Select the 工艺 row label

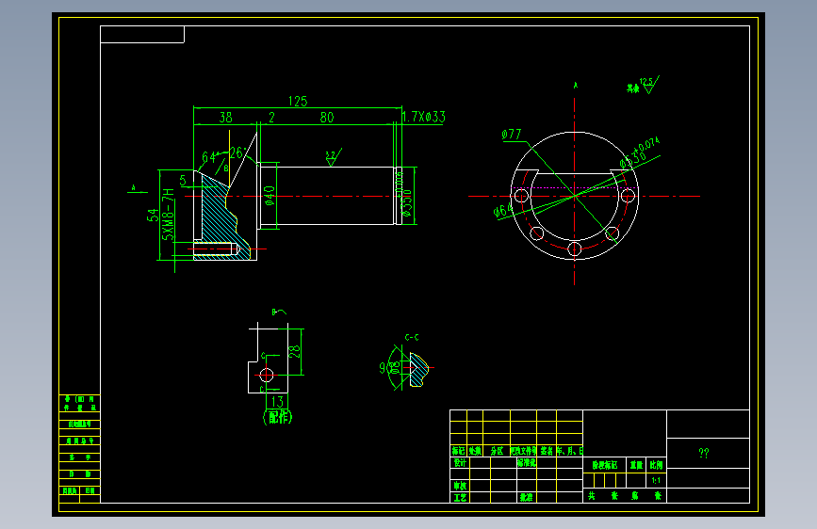[460, 497]
